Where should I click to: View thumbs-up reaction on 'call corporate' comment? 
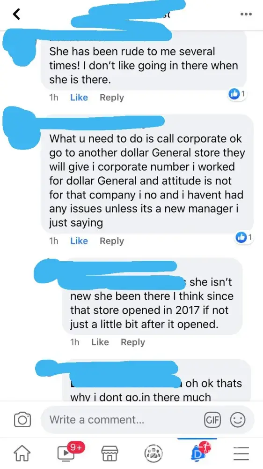point(244,237)
